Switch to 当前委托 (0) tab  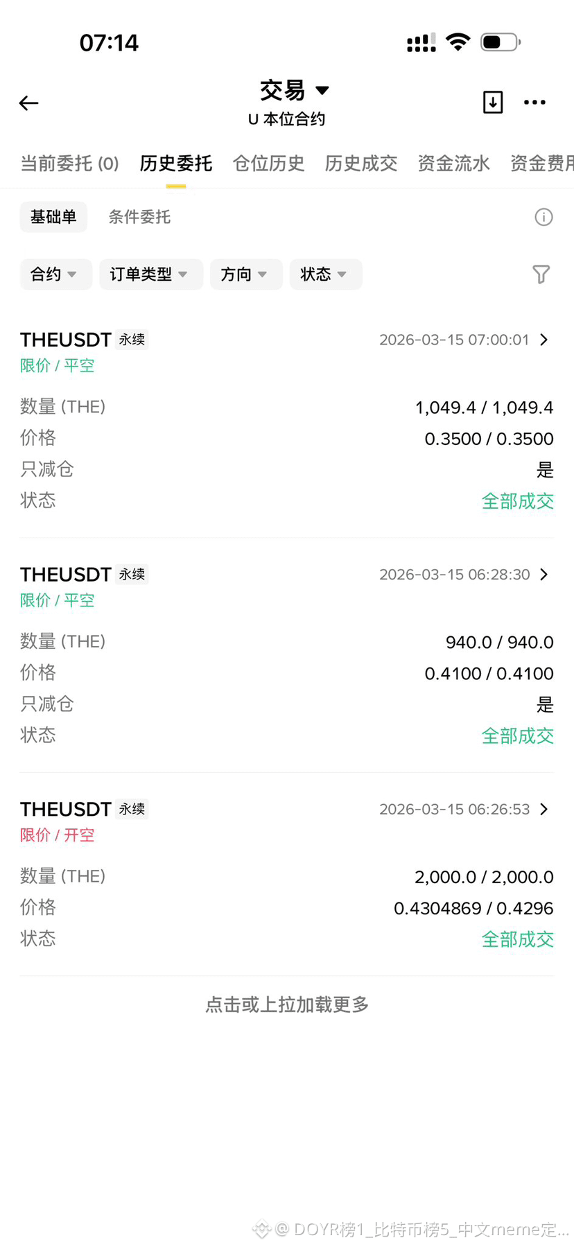click(x=69, y=164)
